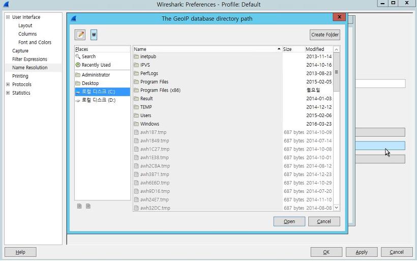Select Columns in preferences tree
This screenshot has height=261, width=417.
27,34
